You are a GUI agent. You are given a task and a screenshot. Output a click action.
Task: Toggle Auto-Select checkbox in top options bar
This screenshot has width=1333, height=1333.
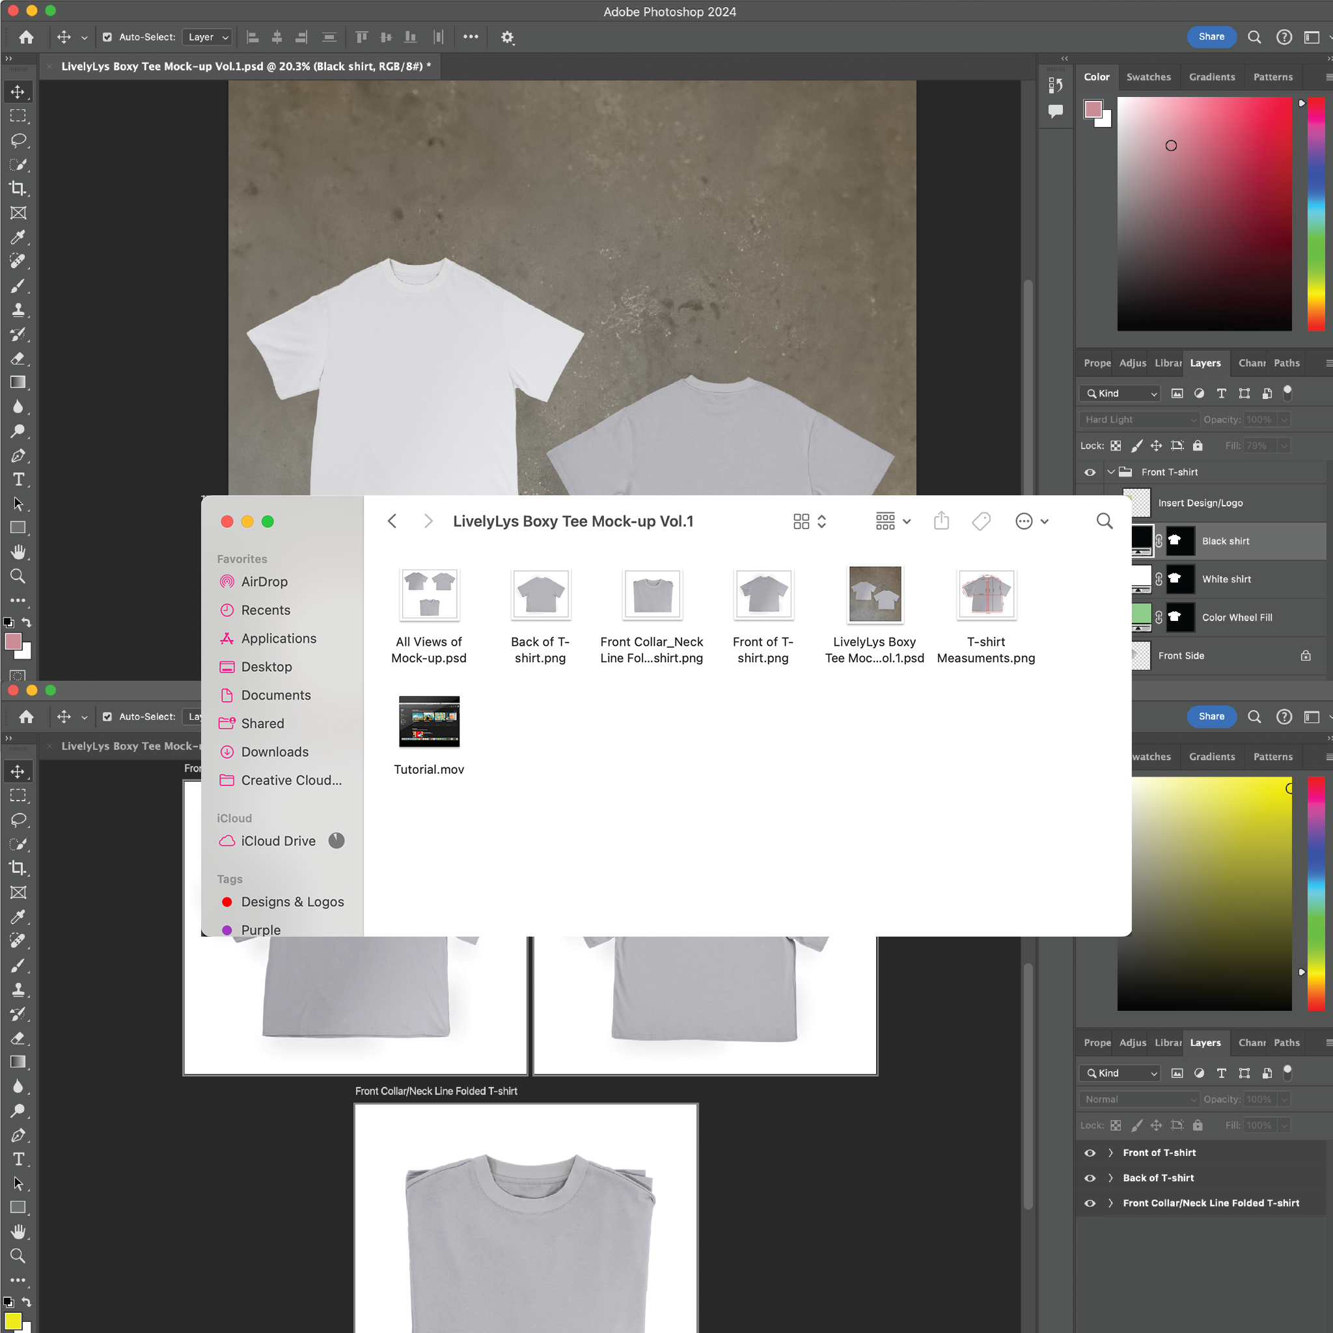(x=107, y=37)
